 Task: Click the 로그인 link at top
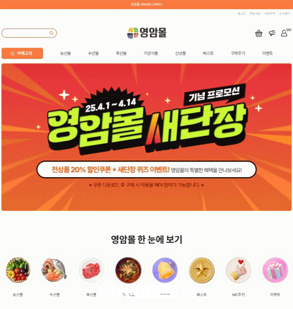241,13
